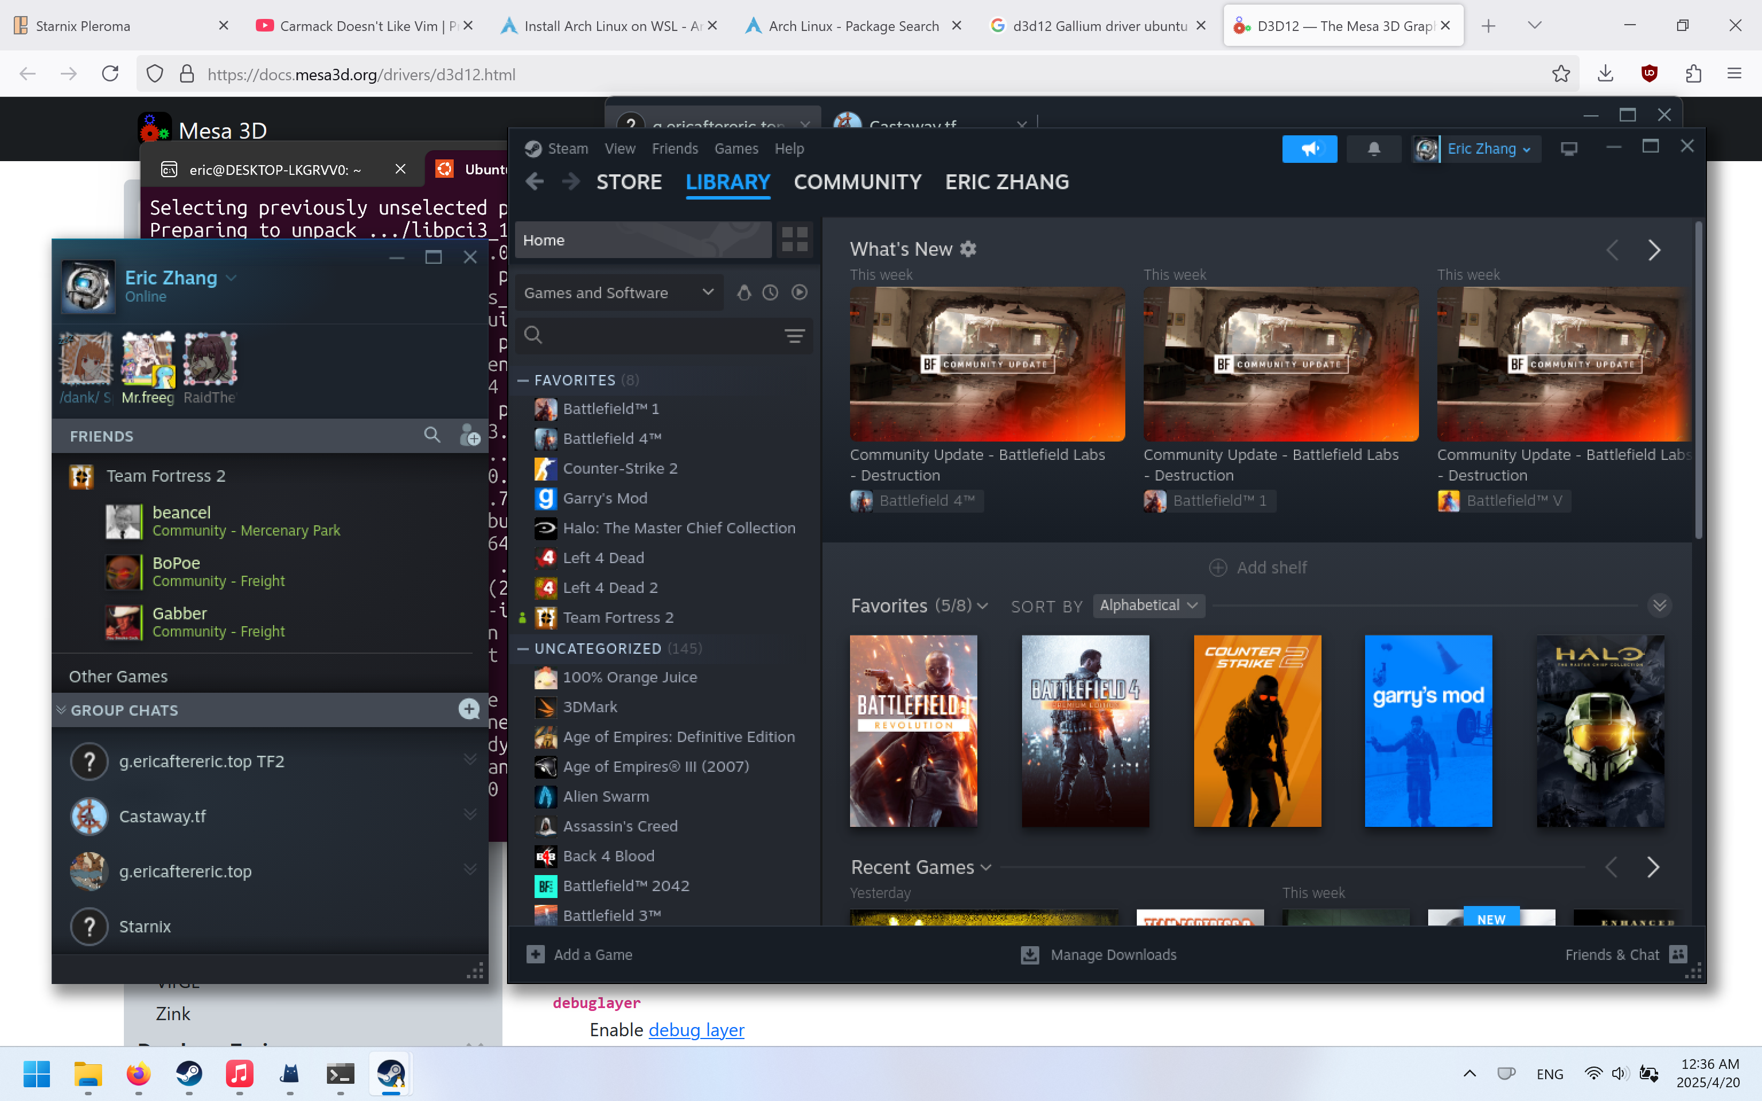This screenshot has width=1762, height=1101.
Task: Toggle sort by recent activity clock icon
Action: pos(770,292)
